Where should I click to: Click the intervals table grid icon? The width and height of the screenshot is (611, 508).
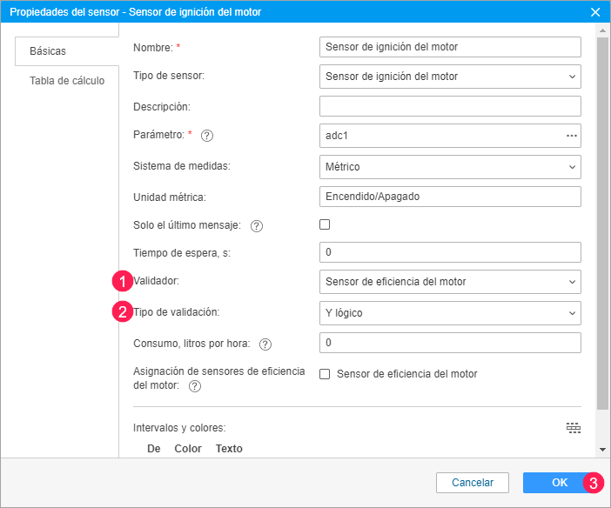(x=573, y=427)
